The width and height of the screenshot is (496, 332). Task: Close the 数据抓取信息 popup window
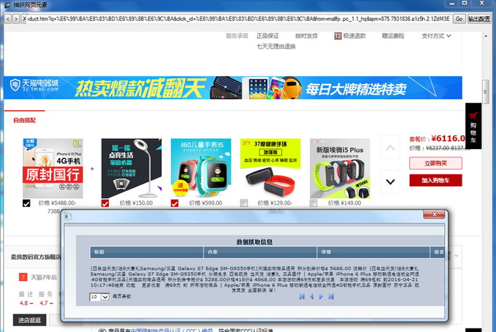[434, 214]
